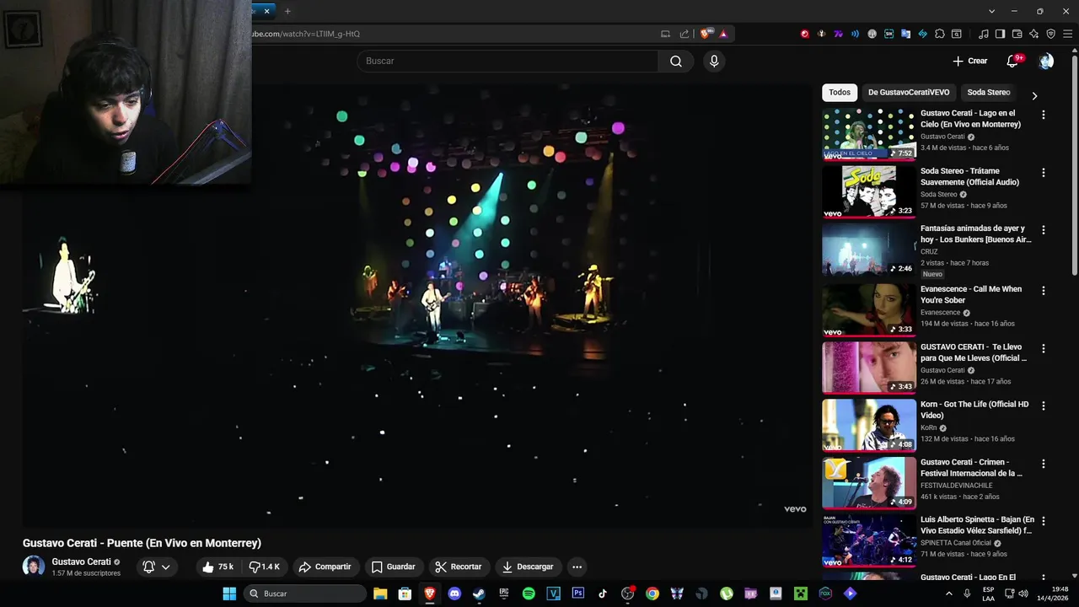Click the Compartir share button
1079x607 pixels.
(x=325, y=567)
